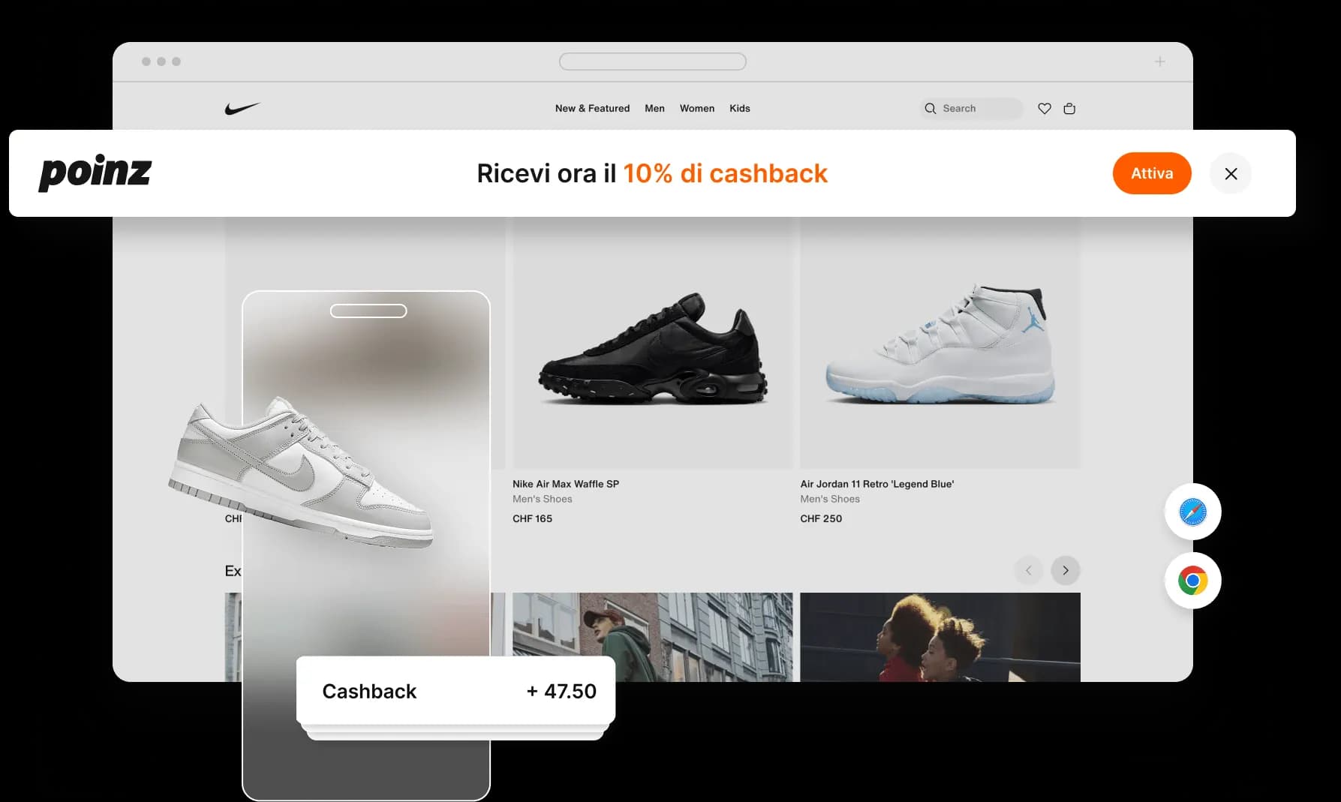This screenshot has height=802, width=1341.
Task: Open the Kids menu
Action: click(740, 109)
